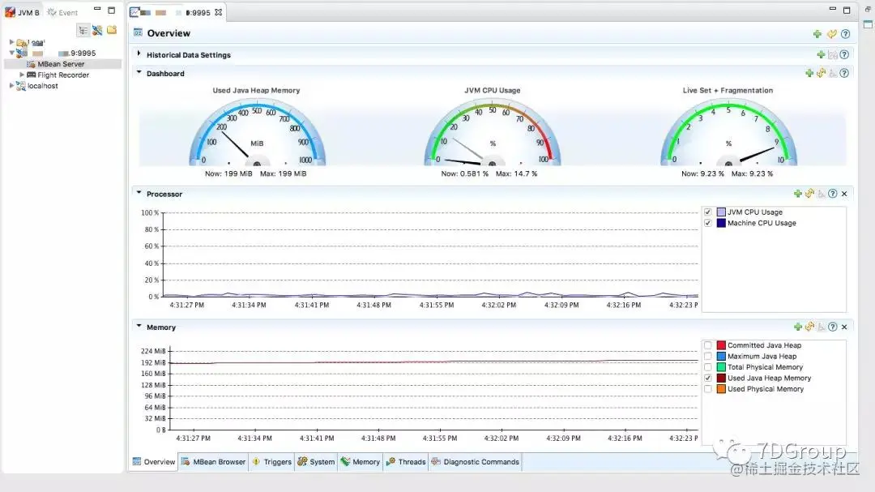Image resolution: width=875 pixels, height=492 pixels.
Task: Collapse the Processor section
Action: click(139, 193)
